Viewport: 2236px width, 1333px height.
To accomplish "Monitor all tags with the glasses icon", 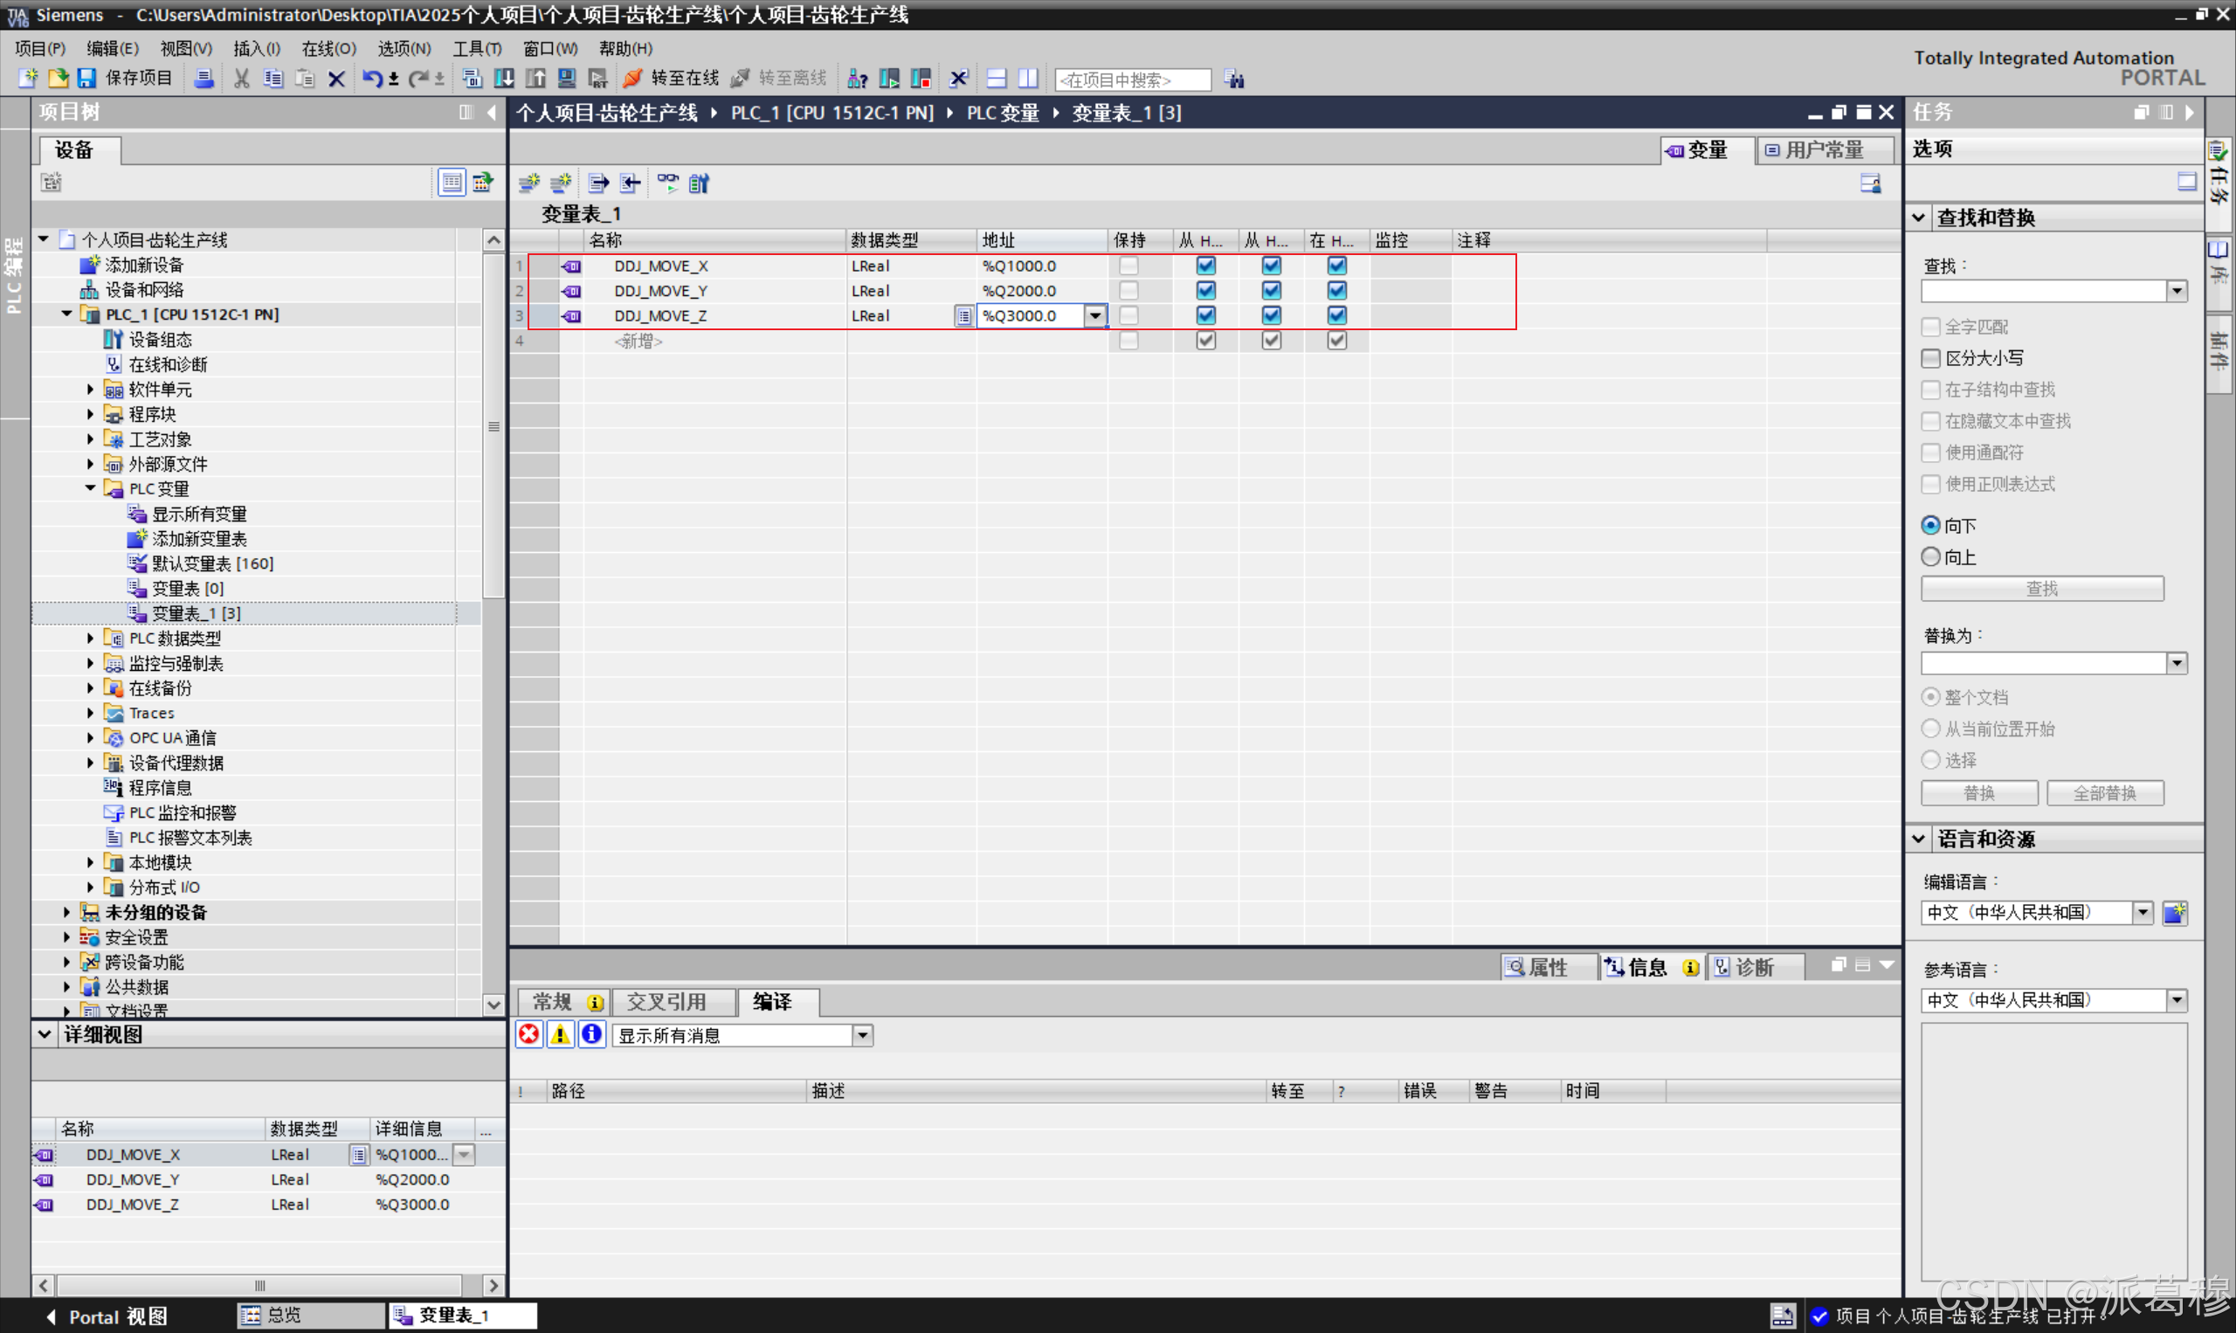I will pyautogui.click(x=668, y=183).
